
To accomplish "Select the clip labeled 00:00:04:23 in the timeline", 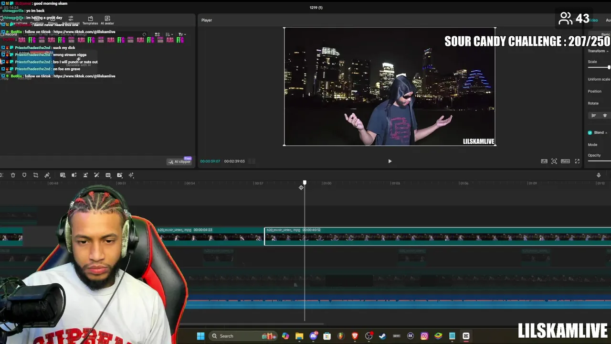I will [210, 236].
